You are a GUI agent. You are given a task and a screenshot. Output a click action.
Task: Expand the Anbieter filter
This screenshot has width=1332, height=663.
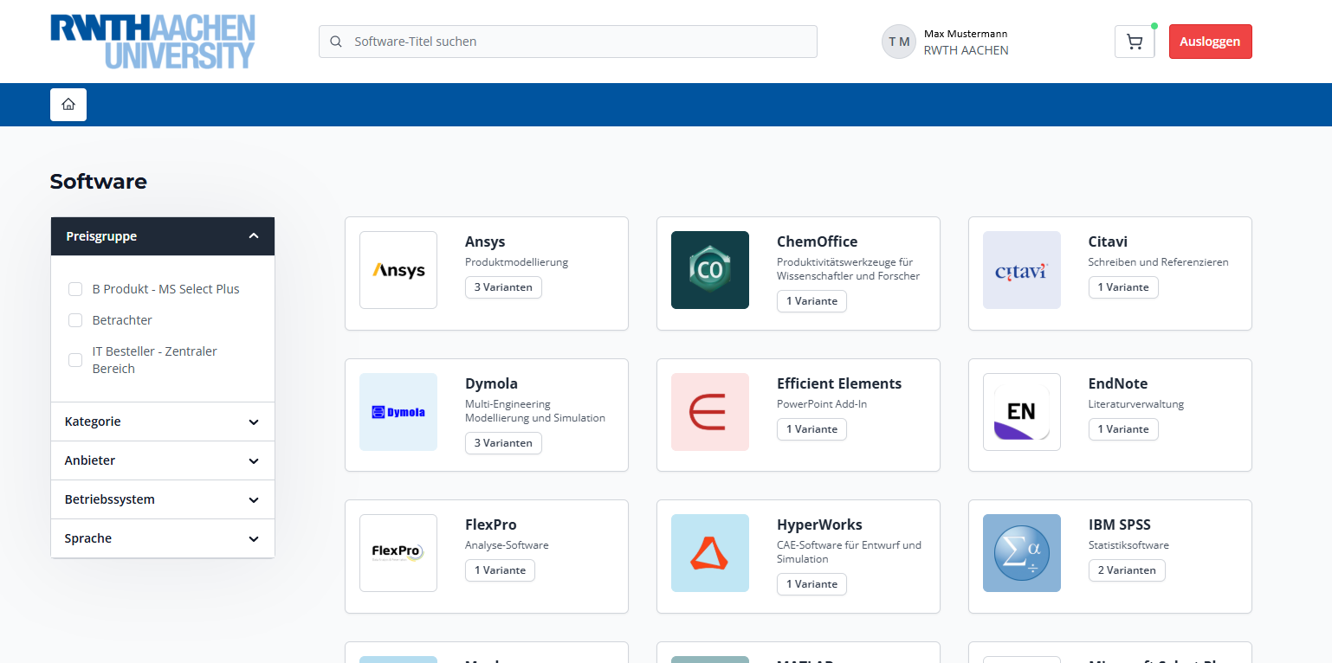pyautogui.click(x=163, y=460)
